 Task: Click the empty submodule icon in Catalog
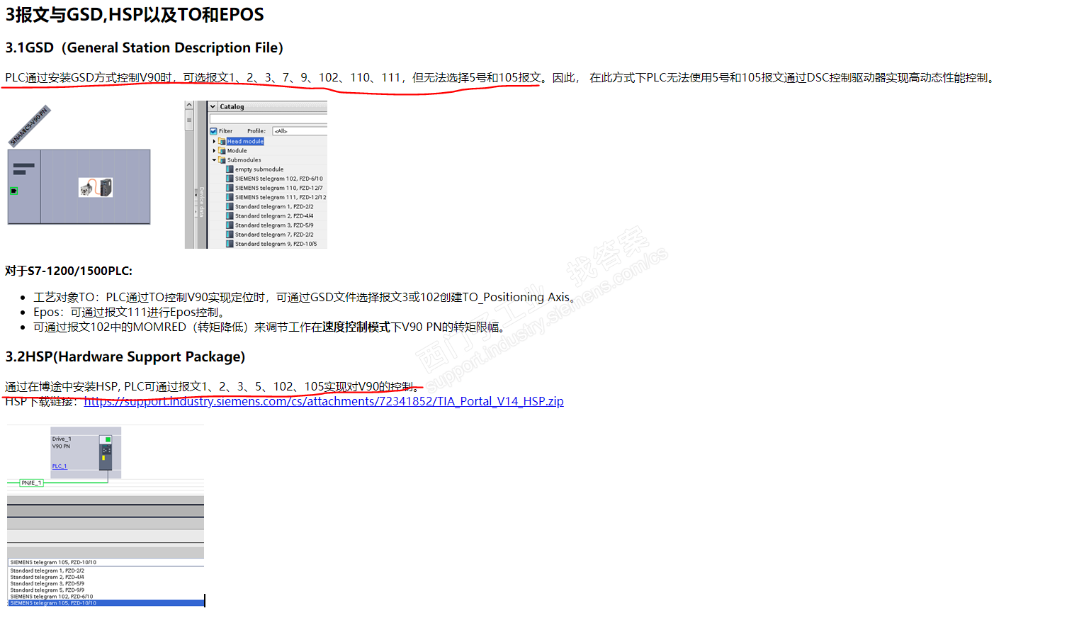pos(230,169)
